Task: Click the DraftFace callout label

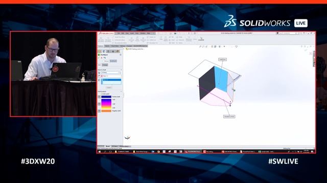Action: pyautogui.click(x=223, y=59)
